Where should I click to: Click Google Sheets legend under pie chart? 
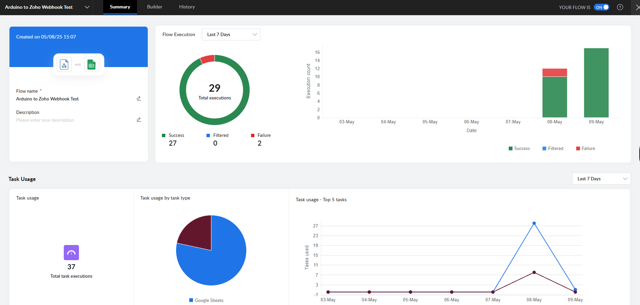point(206,300)
